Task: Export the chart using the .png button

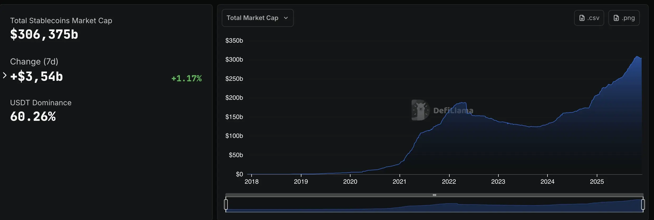Action: (x=624, y=18)
